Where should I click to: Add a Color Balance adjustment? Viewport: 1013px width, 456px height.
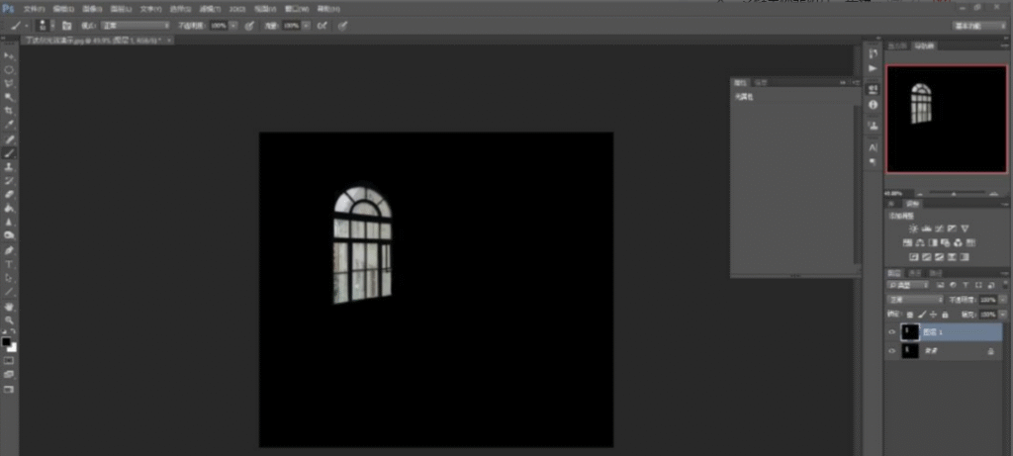point(919,243)
